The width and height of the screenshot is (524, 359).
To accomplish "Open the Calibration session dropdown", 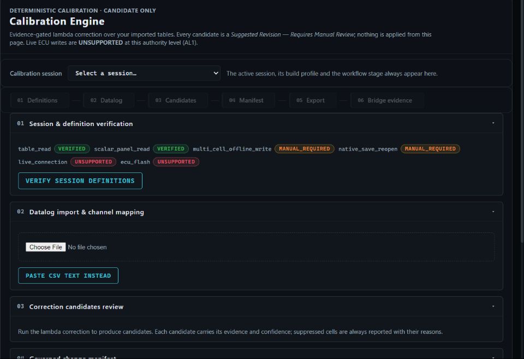I will pyautogui.click(x=144, y=73).
